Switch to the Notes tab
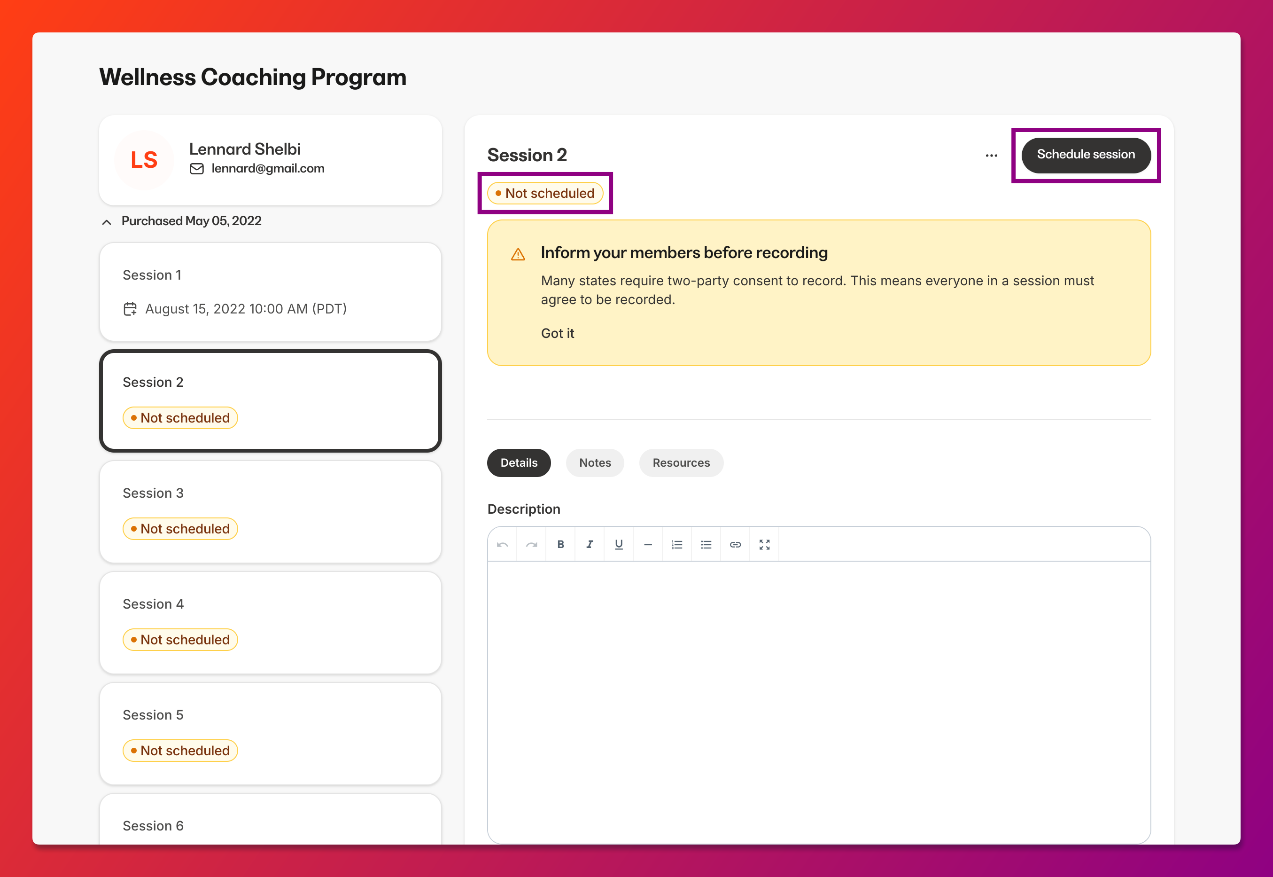Image resolution: width=1273 pixels, height=877 pixels. (595, 462)
